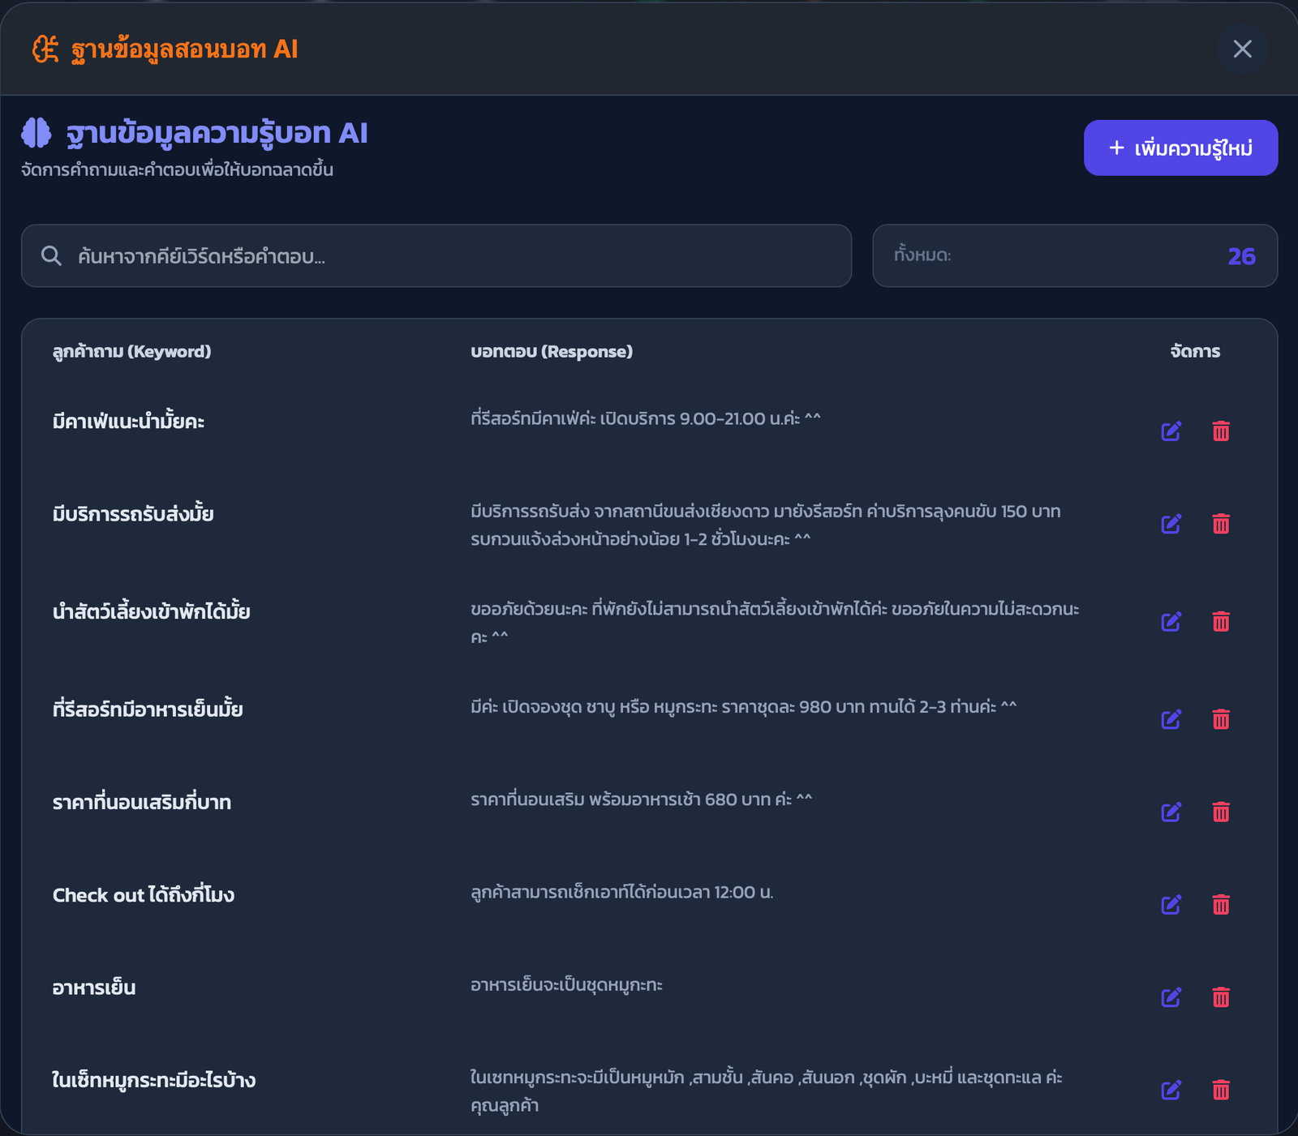This screenshot has height=1136, width=1298.
Task: Click the search magnifier icon
Action: coord(51,256)
